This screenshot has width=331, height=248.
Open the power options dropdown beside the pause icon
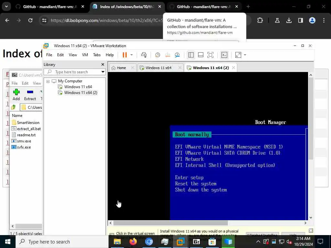click(x=132, y=55)
